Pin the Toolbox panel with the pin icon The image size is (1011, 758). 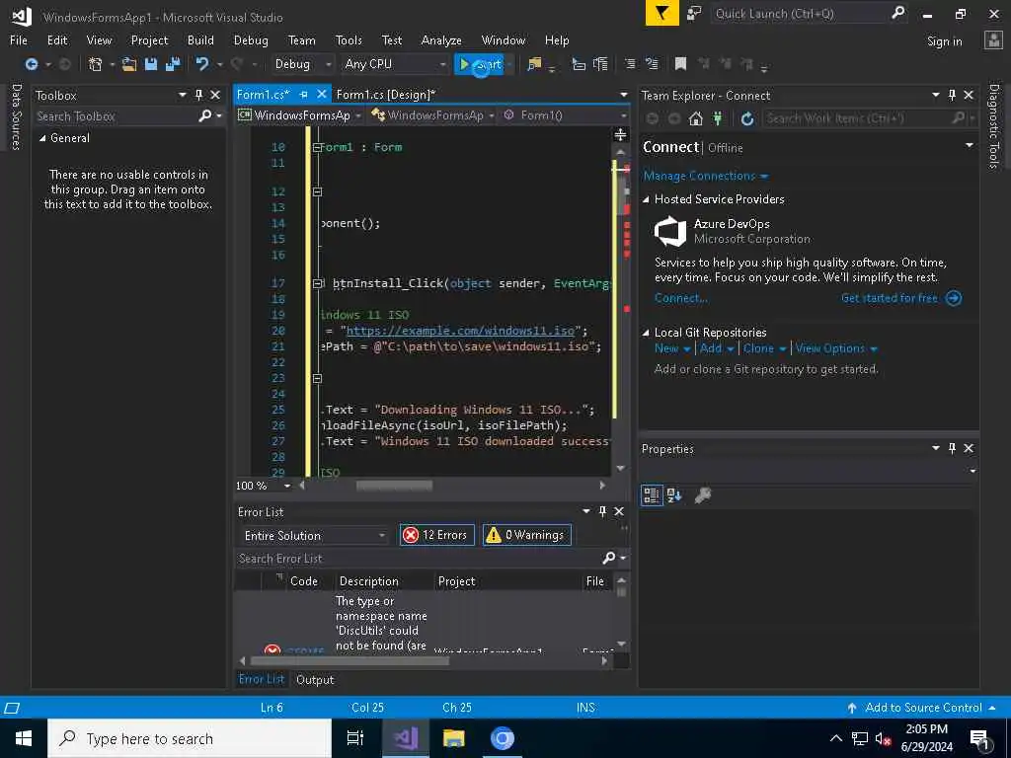[x=198, y=95]
